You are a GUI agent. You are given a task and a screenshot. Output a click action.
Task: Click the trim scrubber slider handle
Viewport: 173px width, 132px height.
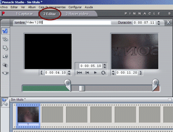coord(82,88)
